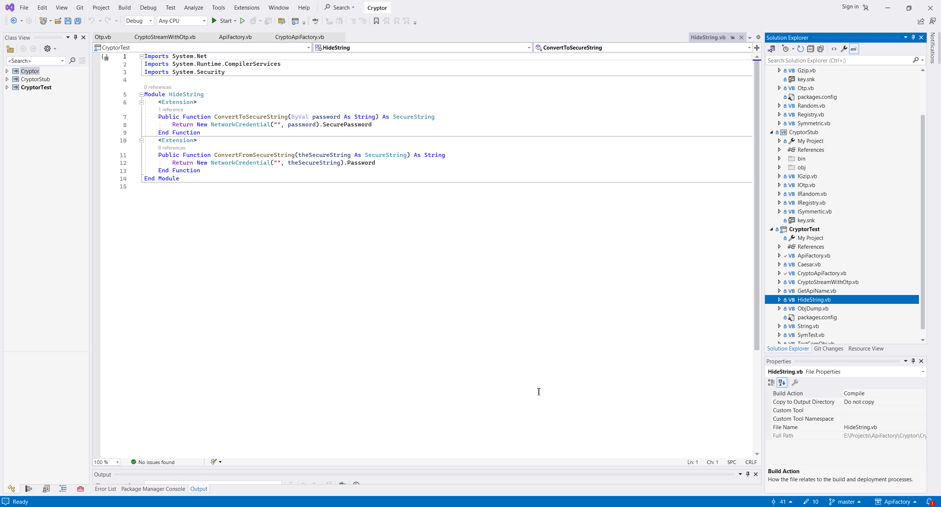Expand the CryptorTest node in Class View

coord(7,87)
